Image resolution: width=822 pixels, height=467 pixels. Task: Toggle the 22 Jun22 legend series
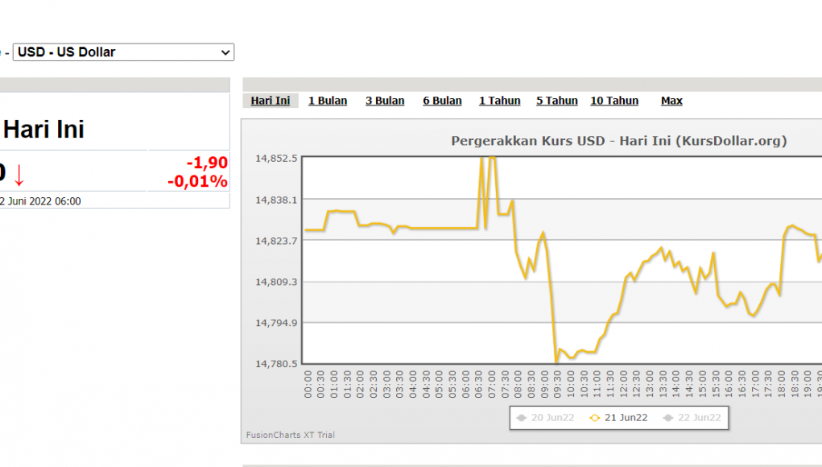pyautogui.click(x=692, y=418)
